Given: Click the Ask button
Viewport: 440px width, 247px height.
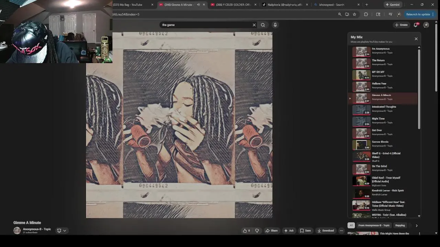Looking at the screenshot, I should 288,231.
